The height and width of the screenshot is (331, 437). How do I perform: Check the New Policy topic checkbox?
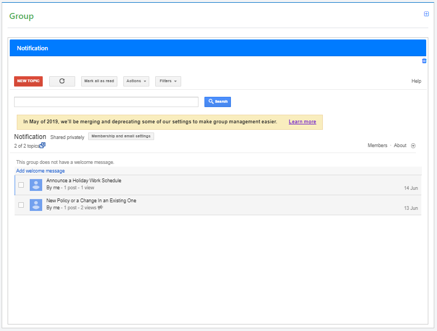(x=21, y=205)
